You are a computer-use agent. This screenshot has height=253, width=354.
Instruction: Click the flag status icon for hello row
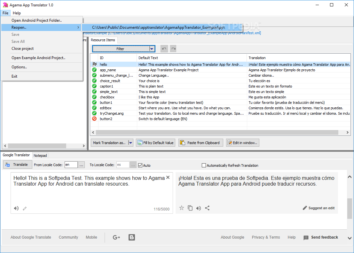coord(95,64)
